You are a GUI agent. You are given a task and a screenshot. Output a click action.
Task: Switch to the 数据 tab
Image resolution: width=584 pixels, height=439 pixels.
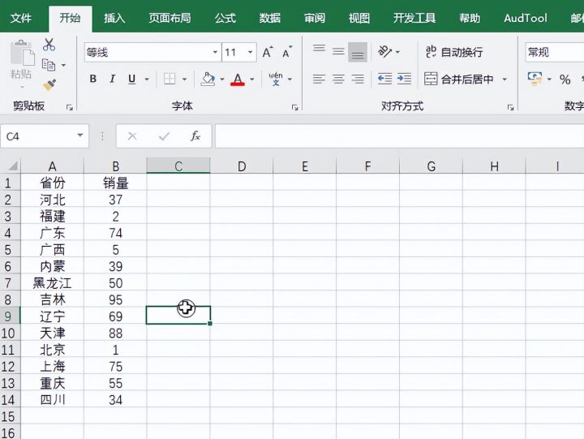tap(270, 18)
